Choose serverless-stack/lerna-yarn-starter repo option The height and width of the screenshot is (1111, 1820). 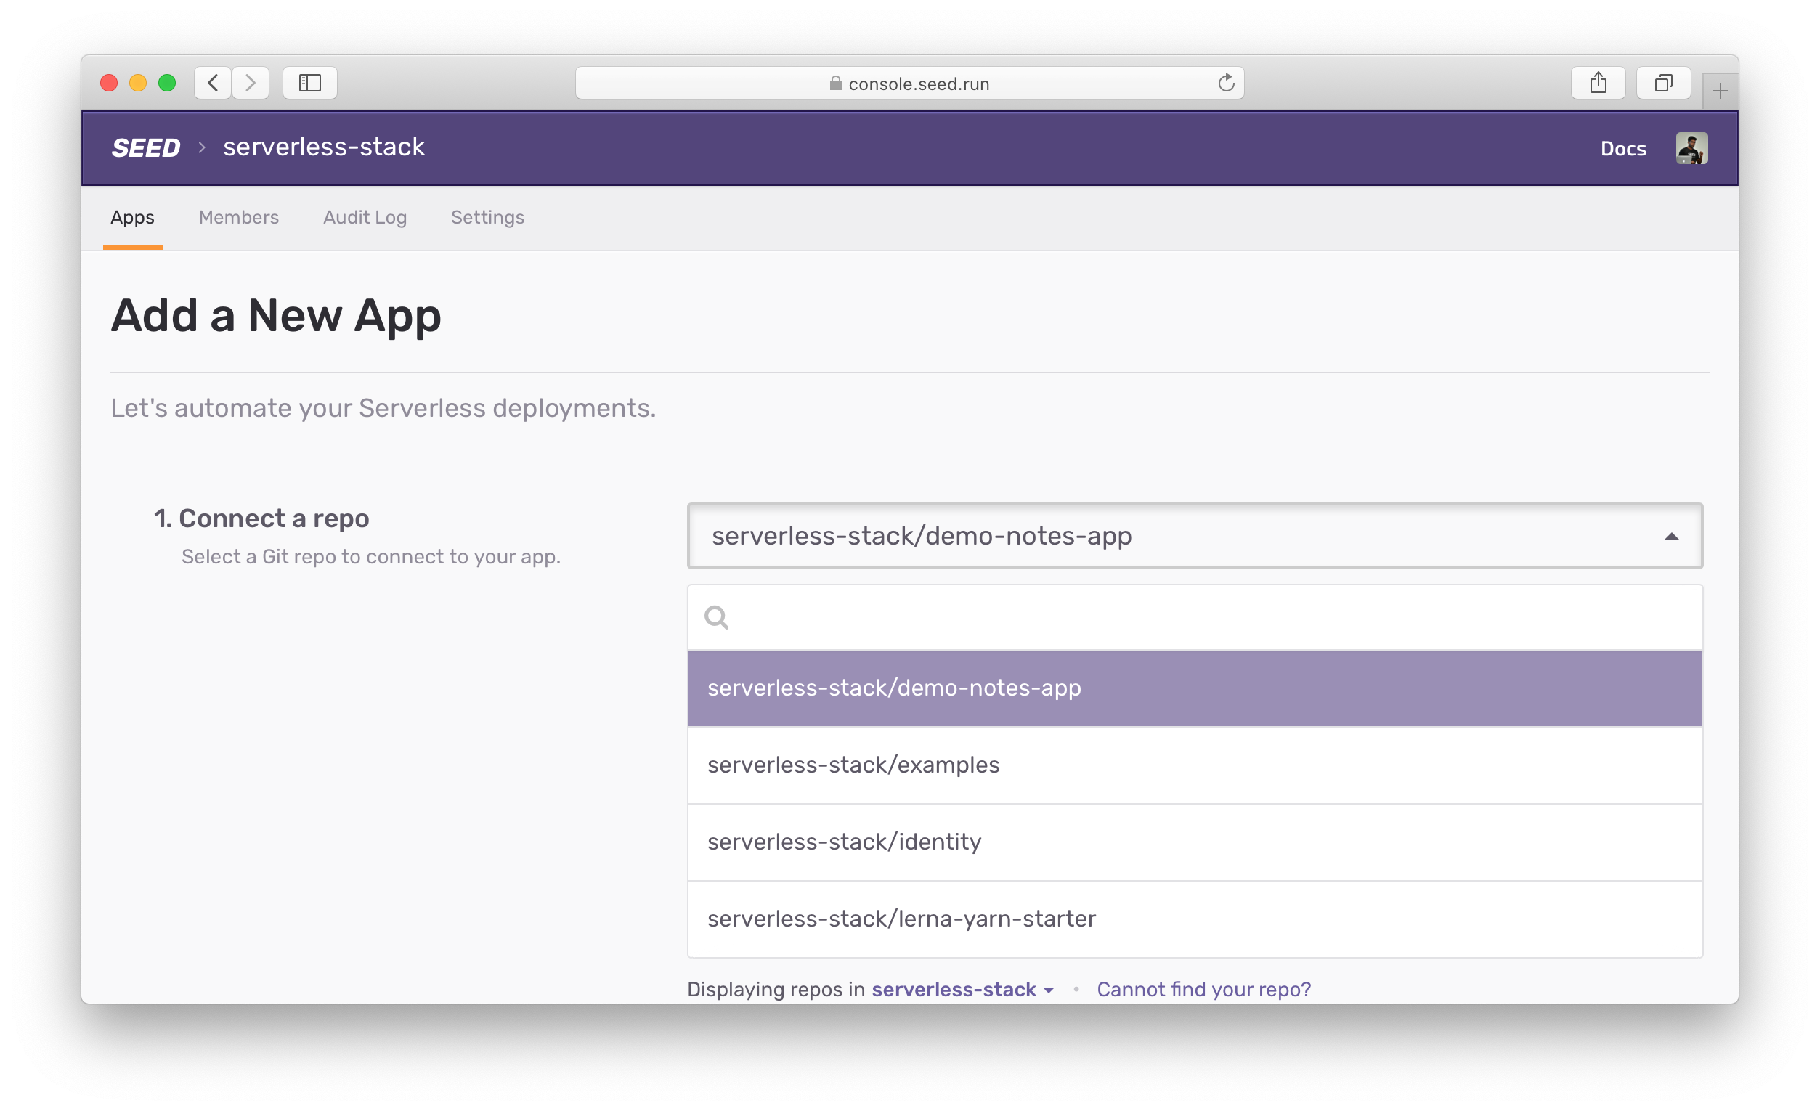pyautogui.click(x=901, y=918)
